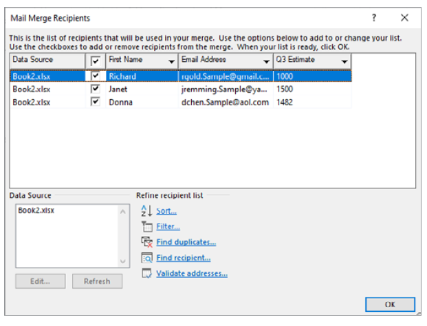
Task: Click the Filter funnel icon
Action: coord(145,226)
